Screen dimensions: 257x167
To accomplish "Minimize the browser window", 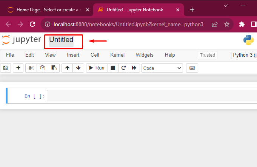I will coord(243,6).
